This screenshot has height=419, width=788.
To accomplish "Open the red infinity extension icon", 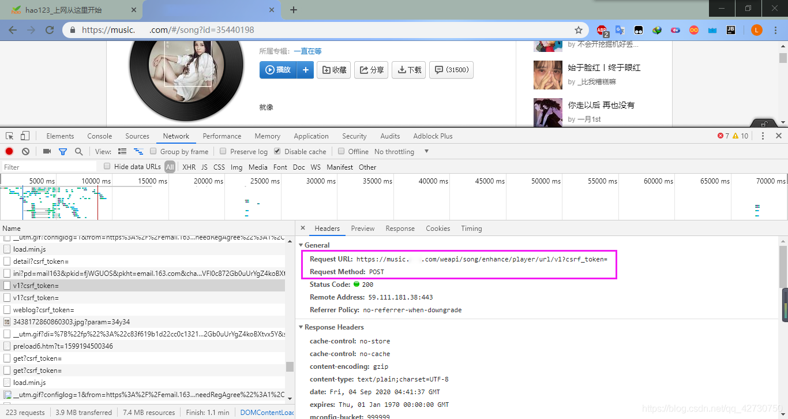I will [694, 30].
